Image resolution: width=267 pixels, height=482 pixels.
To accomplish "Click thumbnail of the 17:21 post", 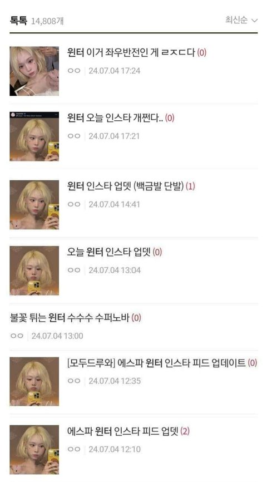I will pos(34,136).
